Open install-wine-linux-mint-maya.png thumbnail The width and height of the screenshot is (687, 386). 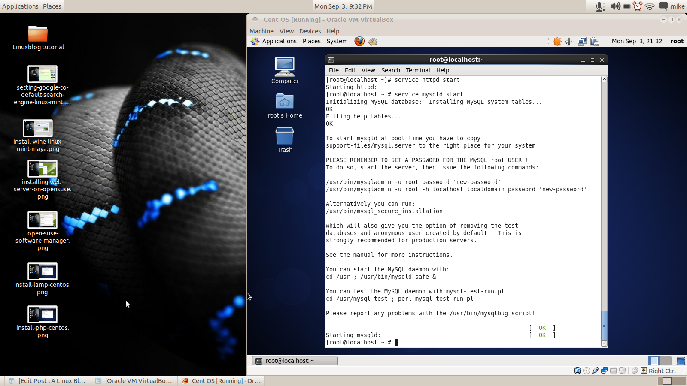click(x=38, y=128)
